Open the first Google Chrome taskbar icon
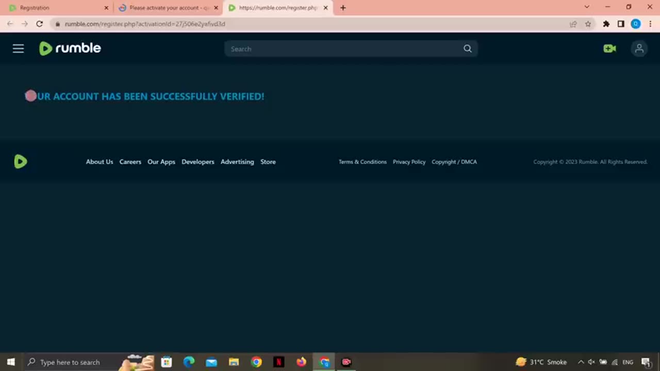The height and width of the screenshot is (371, 660). (256, 362)
